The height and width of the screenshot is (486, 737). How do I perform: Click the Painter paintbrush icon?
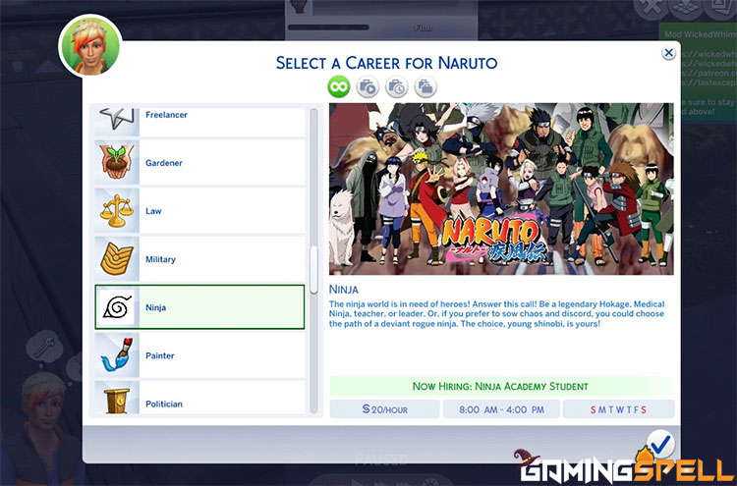117,355
